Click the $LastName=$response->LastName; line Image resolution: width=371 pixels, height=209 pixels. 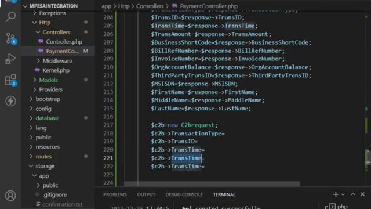tap(201, 109)
